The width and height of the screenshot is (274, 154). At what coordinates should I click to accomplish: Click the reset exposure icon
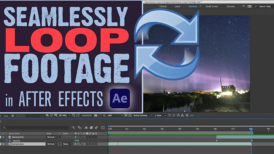click(x=187, y=115)
